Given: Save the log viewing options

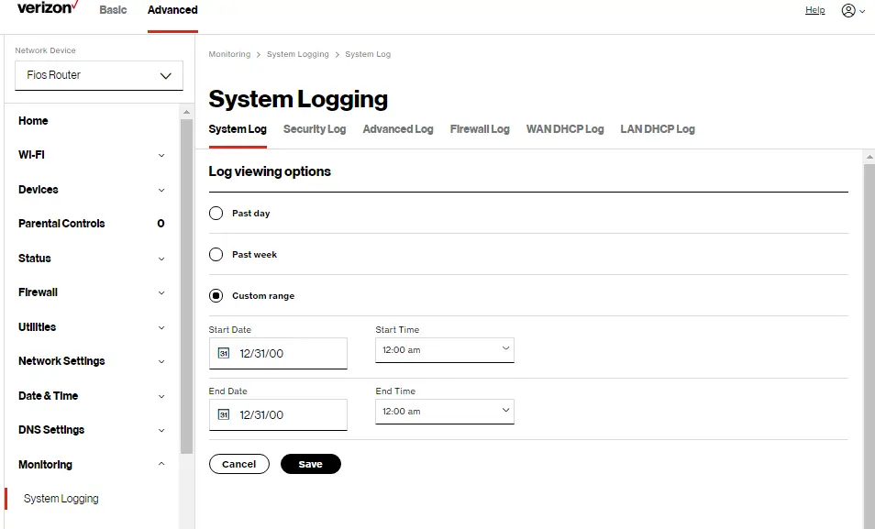Looking at the screenshot, I should (310, 464).
